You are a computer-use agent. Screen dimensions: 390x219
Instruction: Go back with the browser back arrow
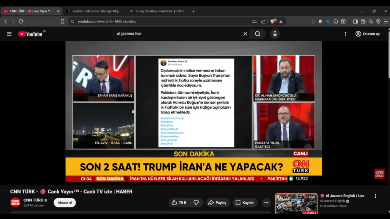[x=5, y=21]
